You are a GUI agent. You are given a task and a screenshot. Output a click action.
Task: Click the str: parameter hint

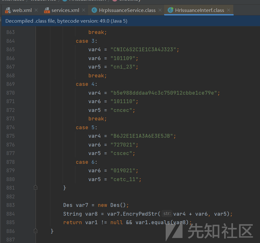pos(167,214)
